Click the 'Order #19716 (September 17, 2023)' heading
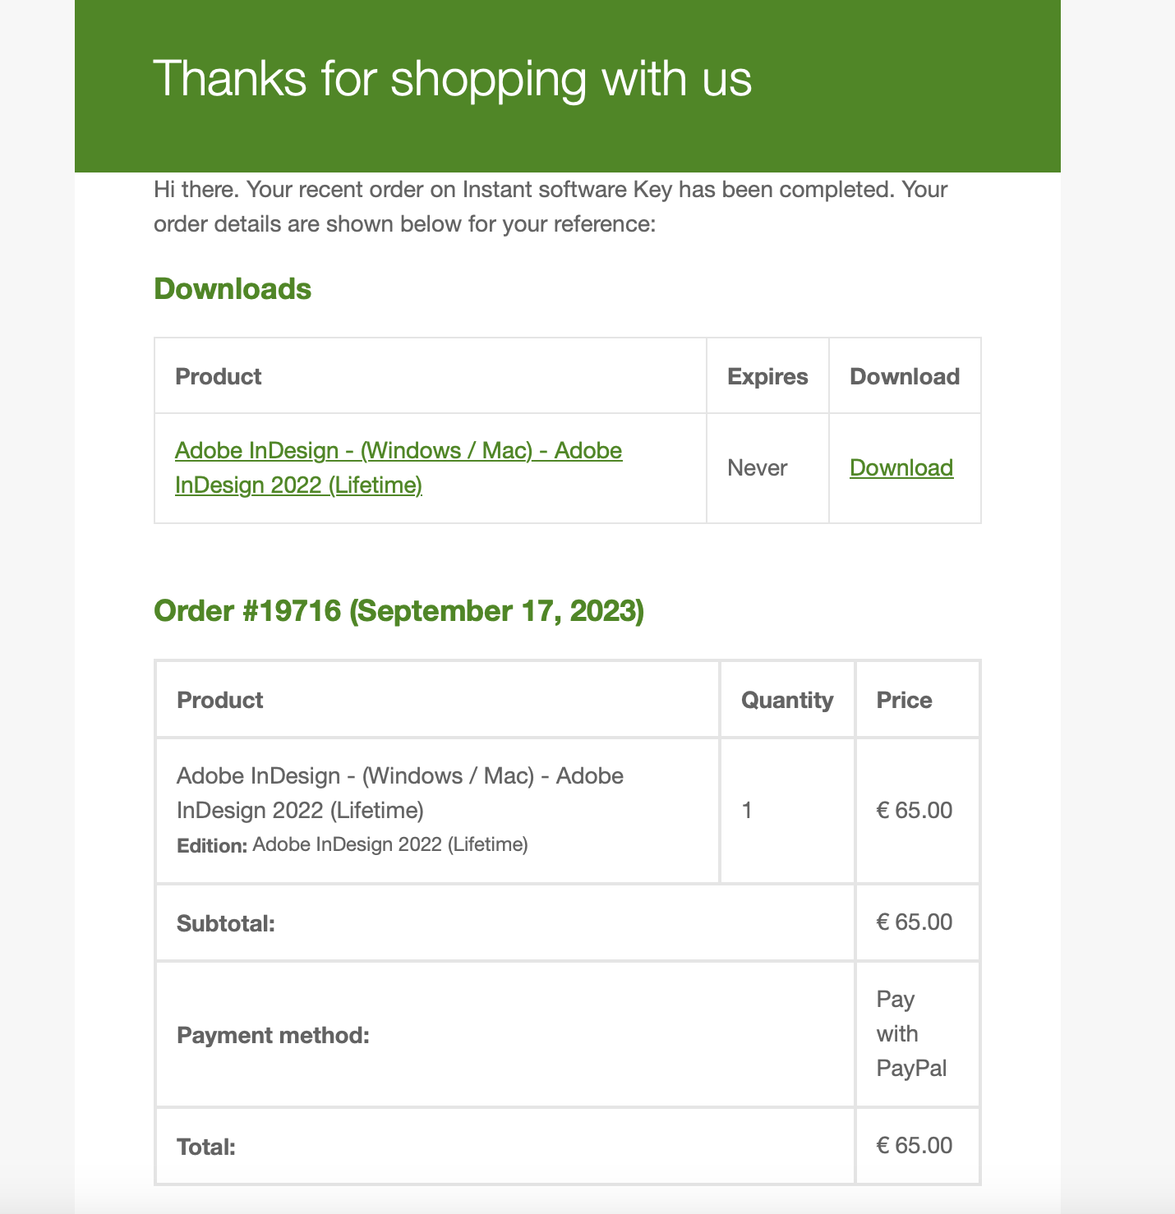Image resolution: width=1175 pixels, height=1214 pixels. (399, 611)
